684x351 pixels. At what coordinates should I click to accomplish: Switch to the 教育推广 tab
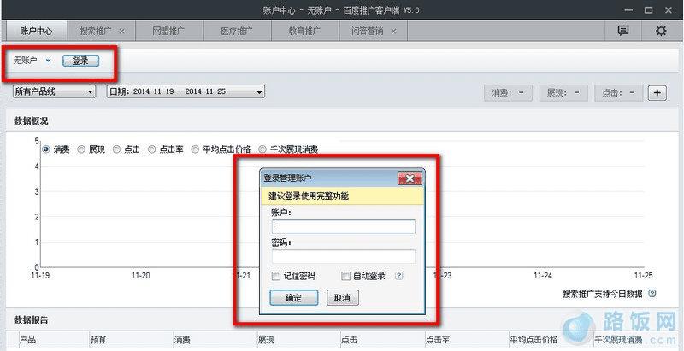click(305, 32)
